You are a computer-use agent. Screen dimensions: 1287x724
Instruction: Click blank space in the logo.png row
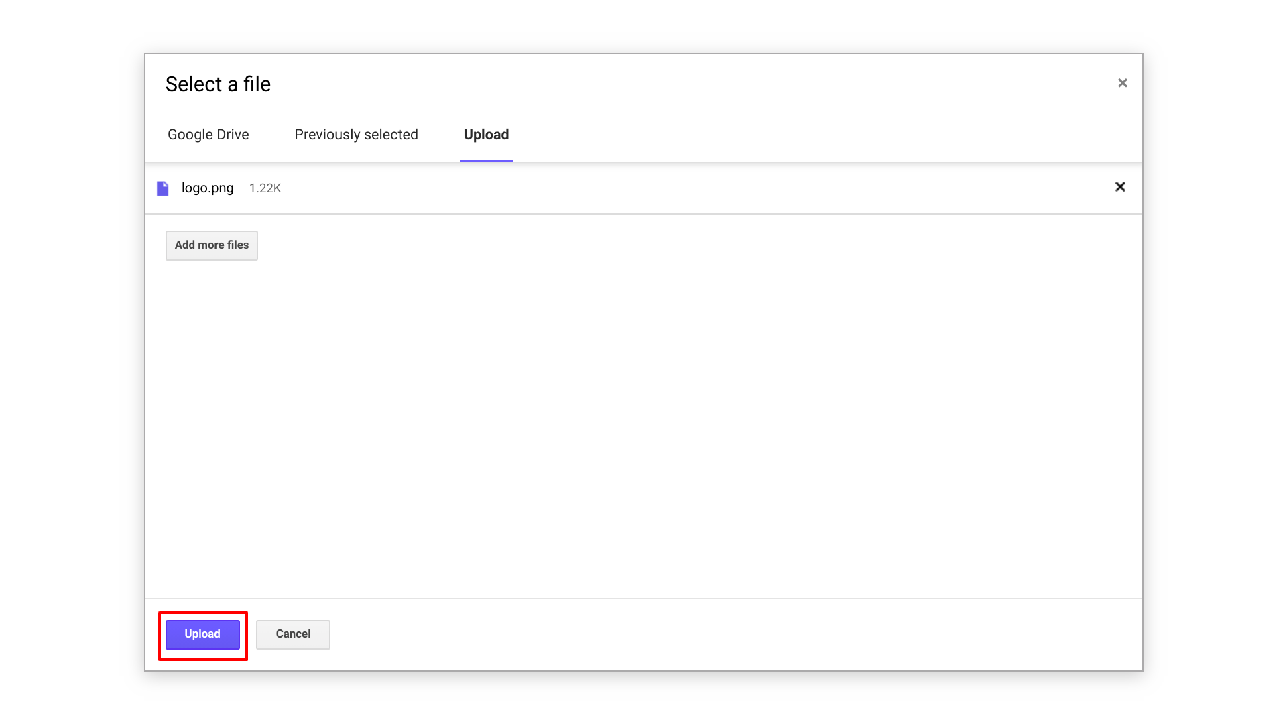pyautogui.click(x=670, y=188)
